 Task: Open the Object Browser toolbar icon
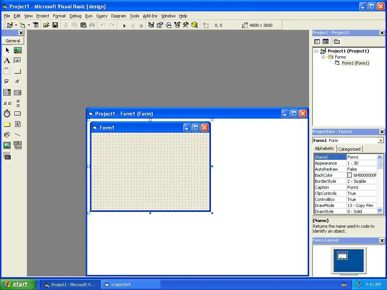point(177,25)
